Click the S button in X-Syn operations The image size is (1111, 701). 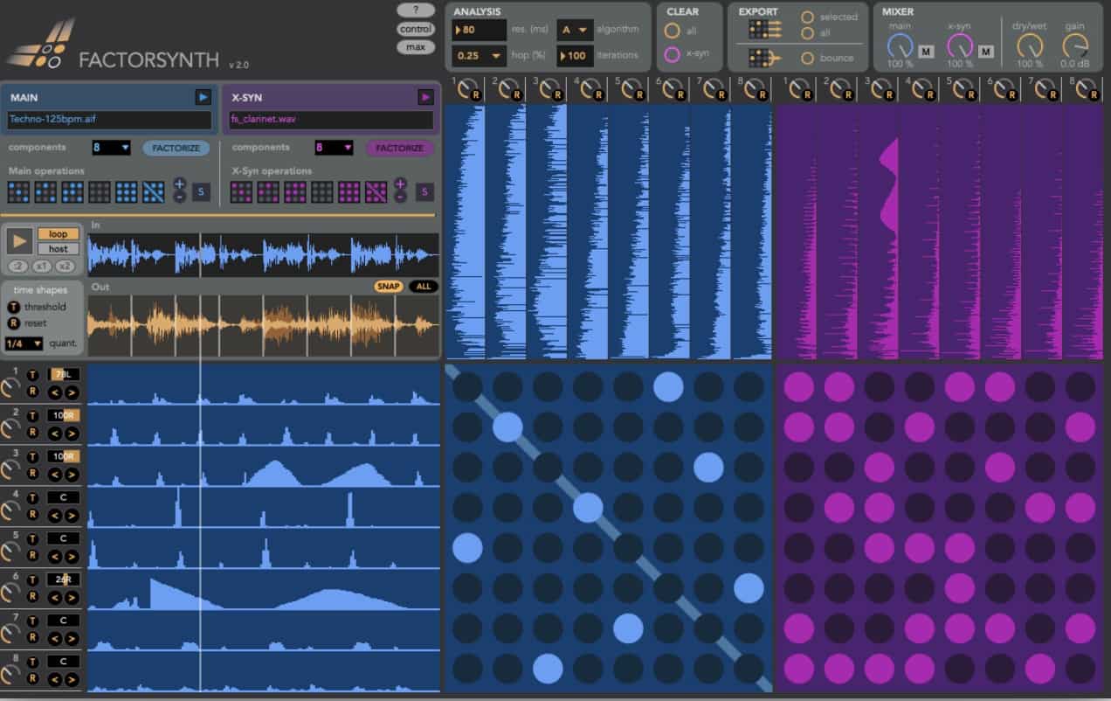(x=424, y=191)
